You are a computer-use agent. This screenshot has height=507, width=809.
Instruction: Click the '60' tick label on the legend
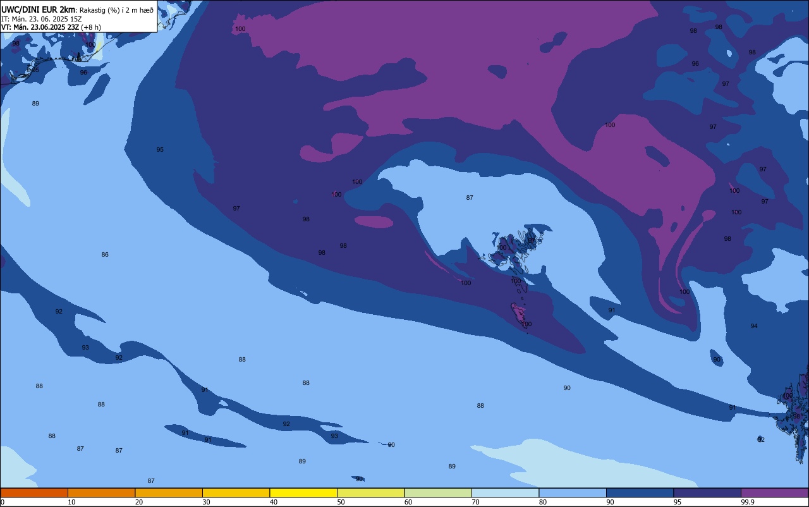tap(408, 502)
